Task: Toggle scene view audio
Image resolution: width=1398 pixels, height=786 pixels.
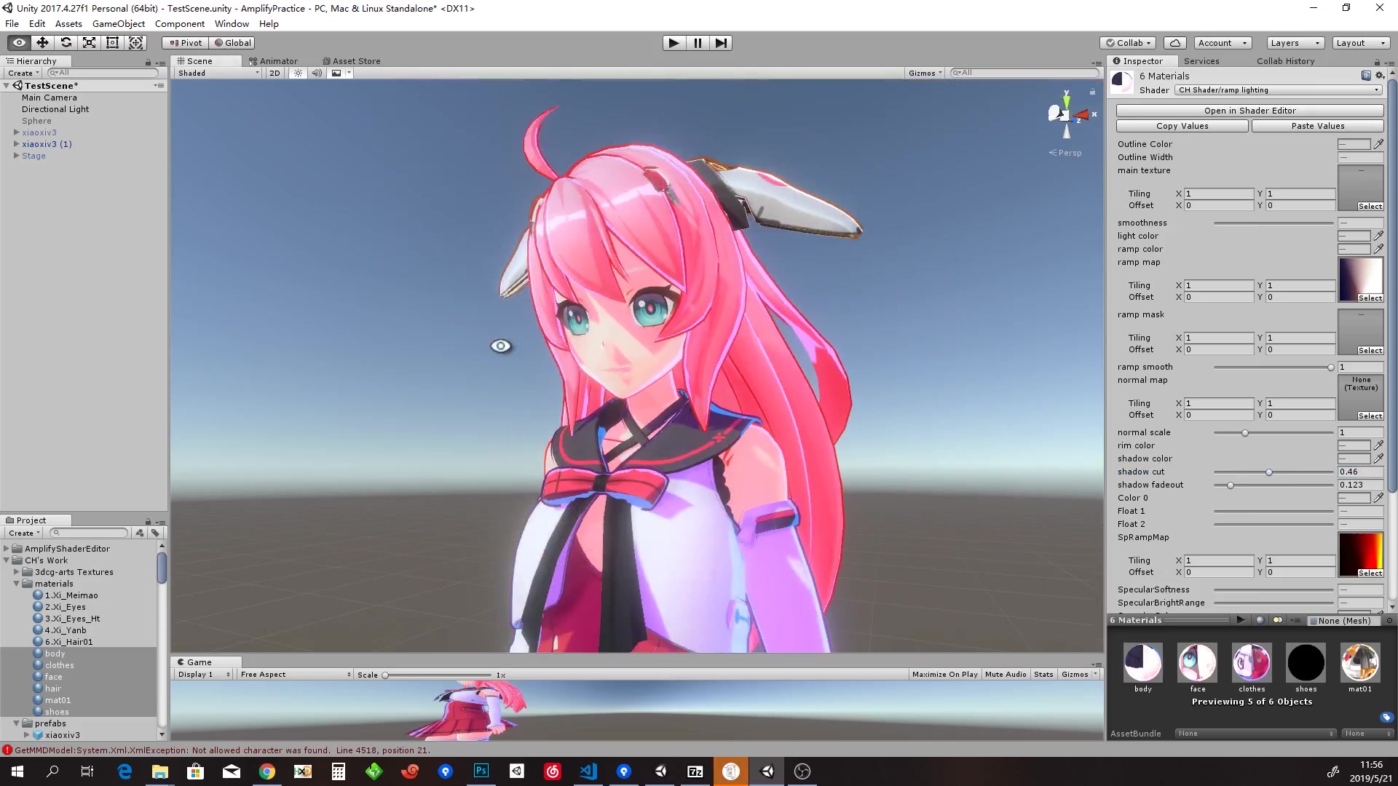Action: [316, 73]
